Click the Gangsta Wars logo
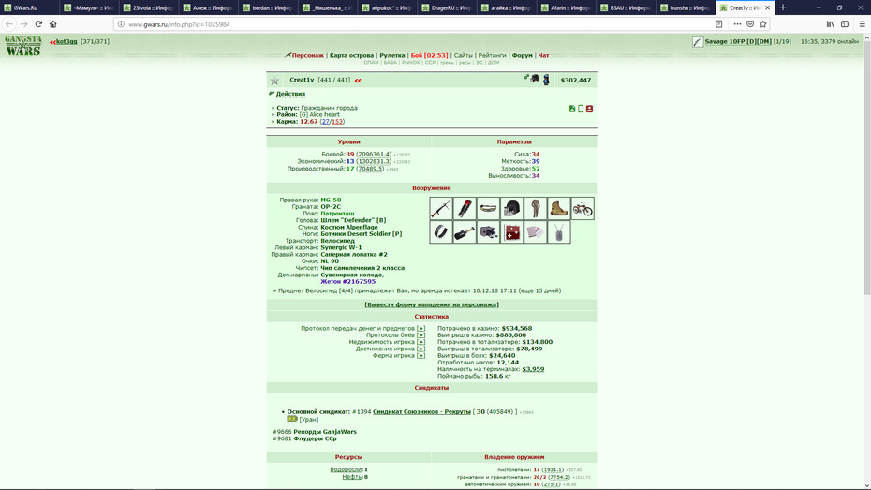Viewport: 871px width, 490px height. click(x=22, y=46)
